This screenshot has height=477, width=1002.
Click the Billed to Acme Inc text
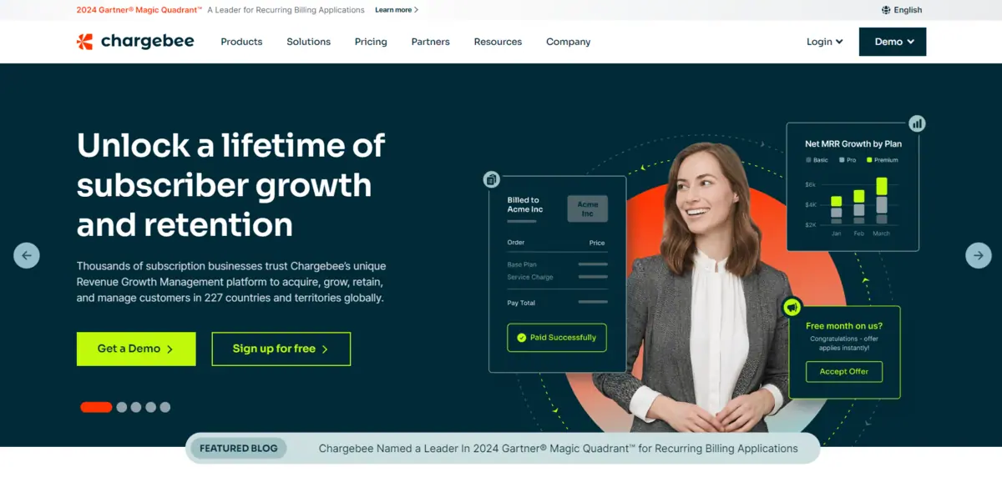pyautogui.click(x=525, y=204)
